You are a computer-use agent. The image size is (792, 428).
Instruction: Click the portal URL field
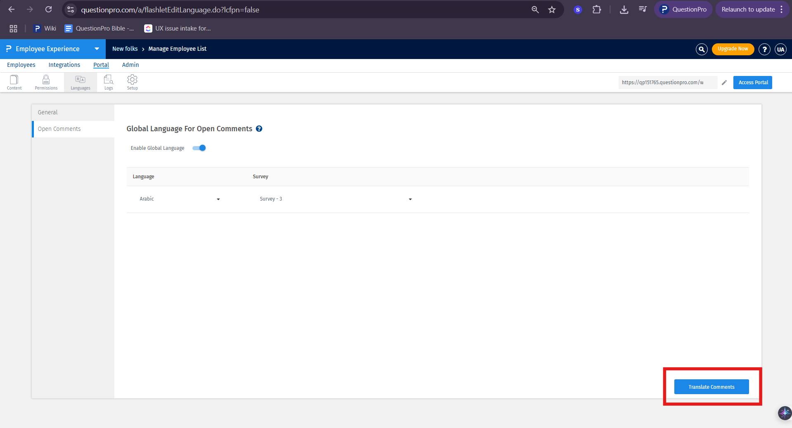tap(668, 83)
